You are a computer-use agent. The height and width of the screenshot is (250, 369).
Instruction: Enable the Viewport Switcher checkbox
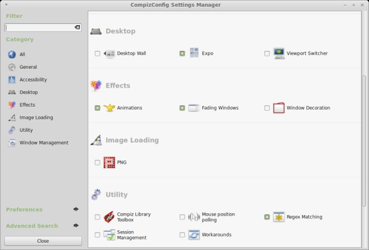point(267,54)
